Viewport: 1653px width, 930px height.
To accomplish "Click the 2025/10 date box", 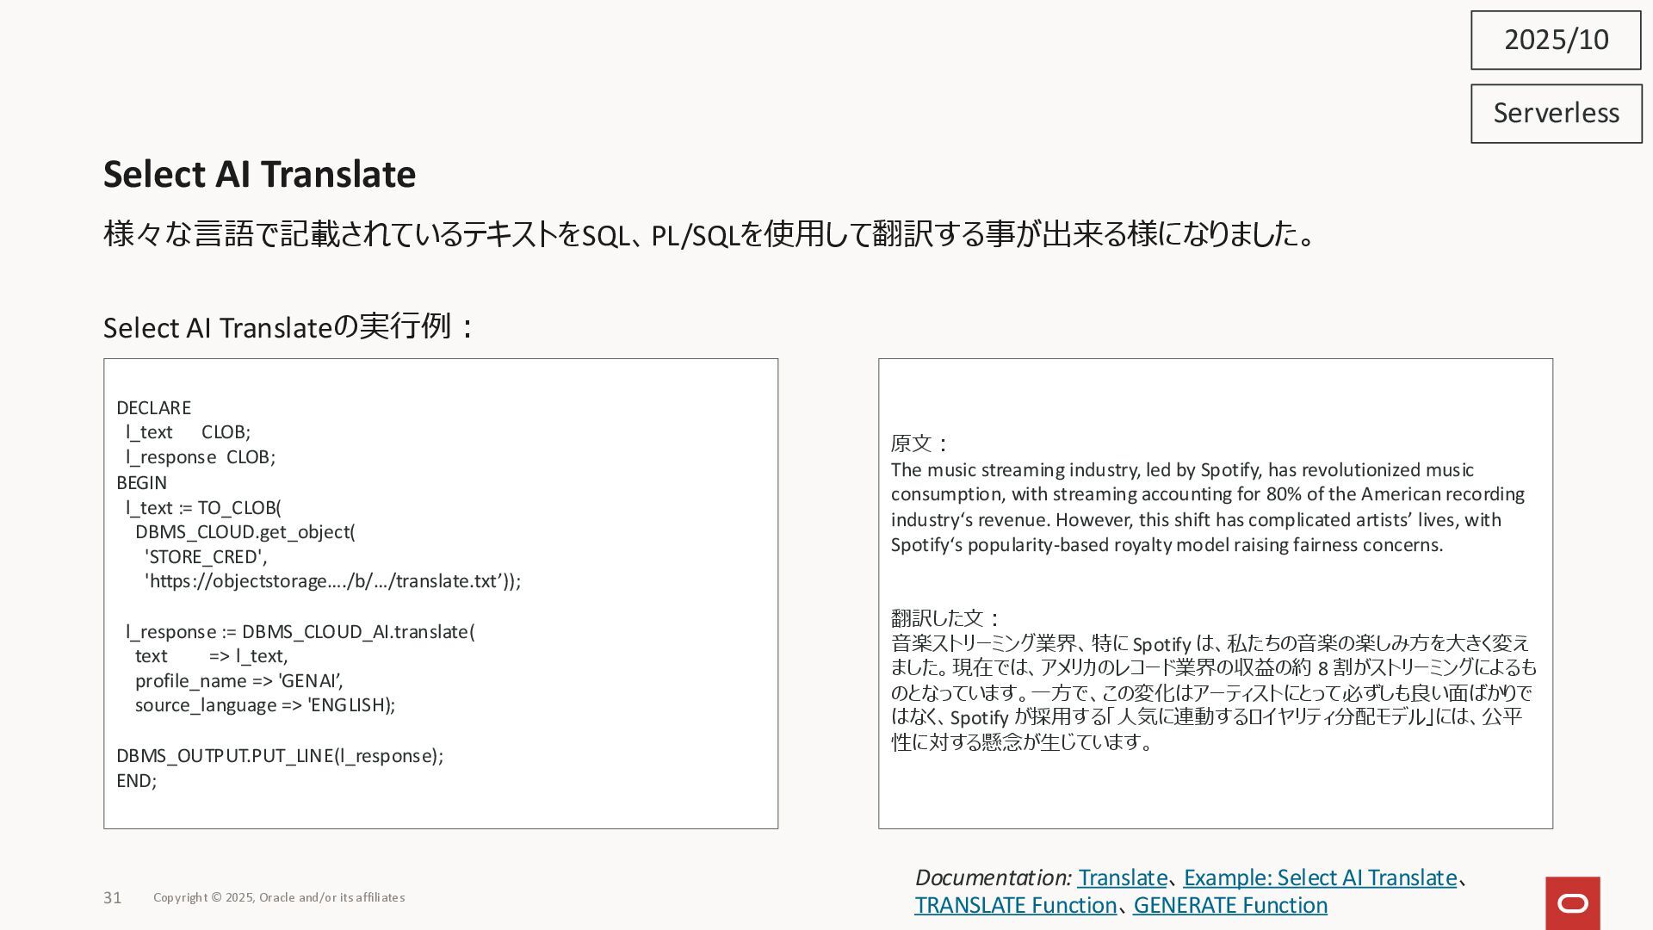I will 1555,40.
